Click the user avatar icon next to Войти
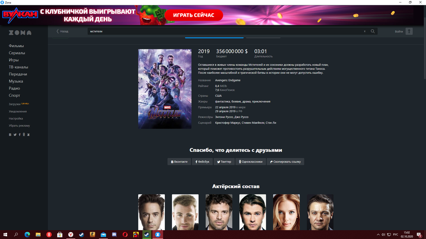Viewport: 426px width, 239px height. tap(409, 32)
